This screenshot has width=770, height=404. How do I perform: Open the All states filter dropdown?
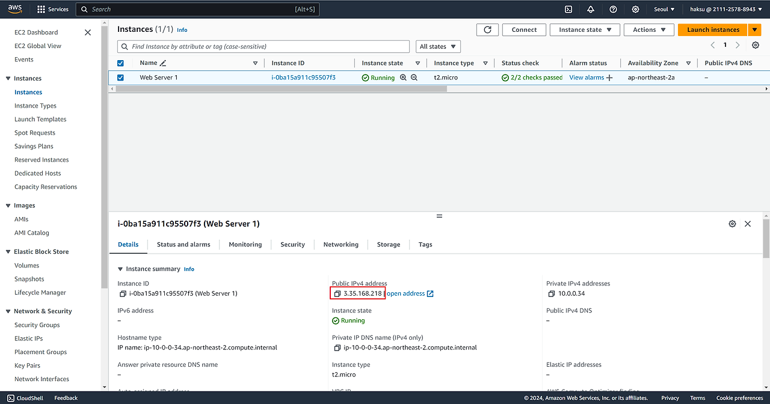point(438,46)
